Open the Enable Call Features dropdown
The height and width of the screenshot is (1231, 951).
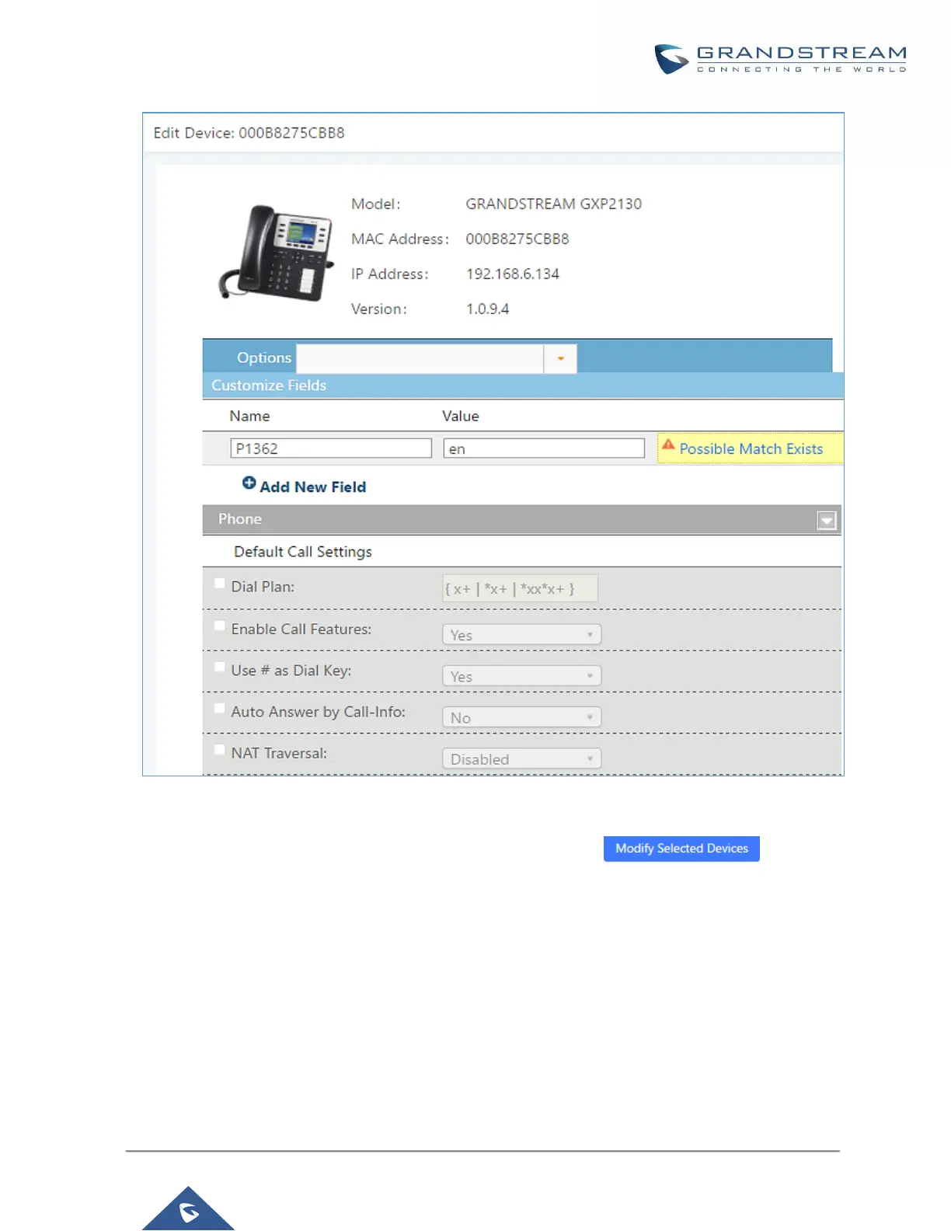tap(521, 635)
